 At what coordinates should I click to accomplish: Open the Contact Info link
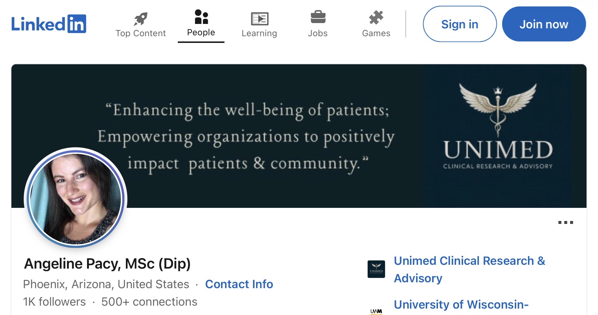239,284
